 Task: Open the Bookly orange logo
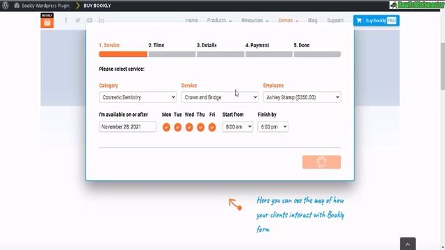(47, 20)
